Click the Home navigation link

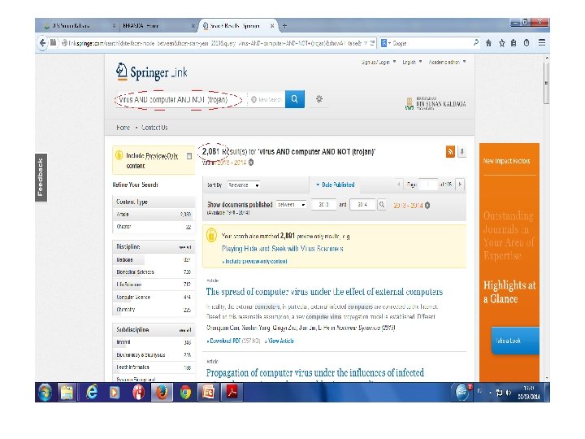[x=123, y=128]
